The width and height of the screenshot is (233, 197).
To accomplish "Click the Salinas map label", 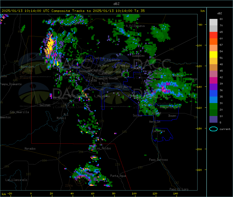I will pyautogui.click(x=45, y=105).
